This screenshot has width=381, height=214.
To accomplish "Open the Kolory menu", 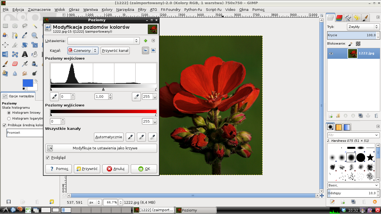I will coord(107,9).
